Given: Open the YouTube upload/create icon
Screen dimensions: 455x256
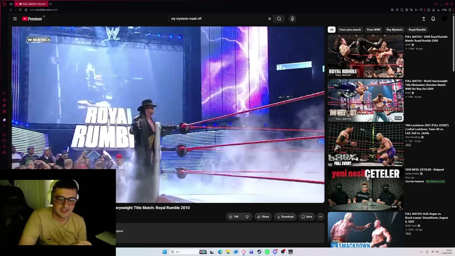Looking at the screenshot, I should click(424, 19).
